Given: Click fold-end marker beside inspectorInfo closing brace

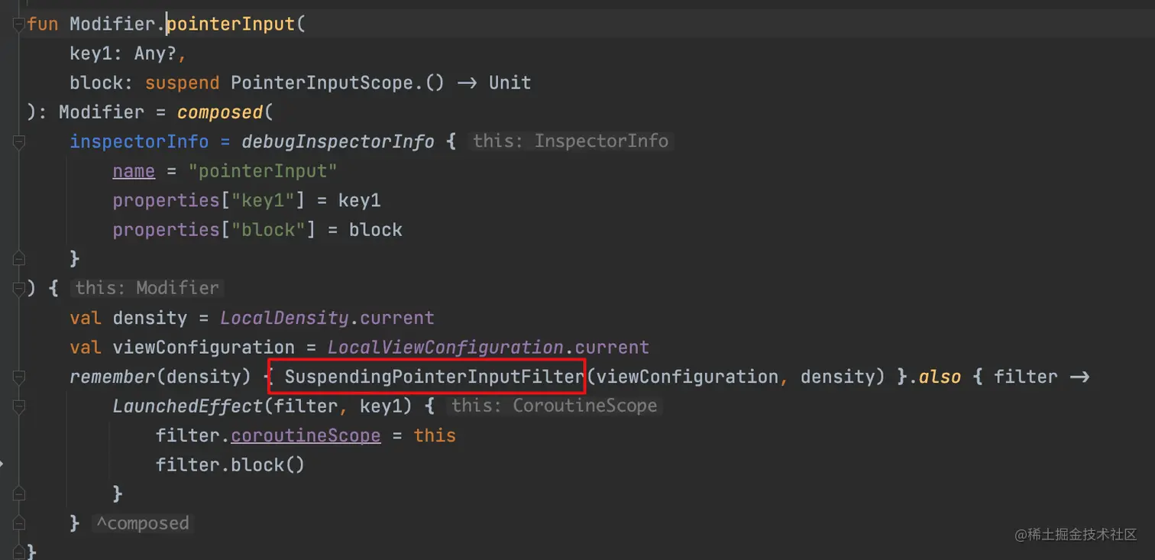Looking at the screenshot, I should [x=19, y=259].
